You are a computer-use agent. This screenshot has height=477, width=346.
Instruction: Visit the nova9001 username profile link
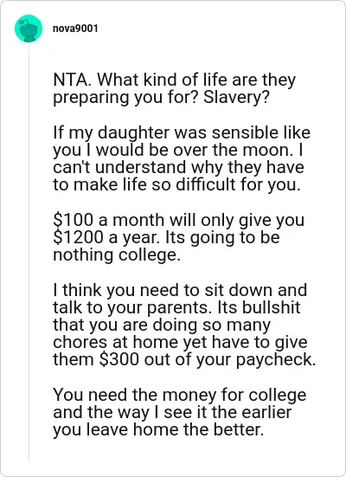pos(75,29)
